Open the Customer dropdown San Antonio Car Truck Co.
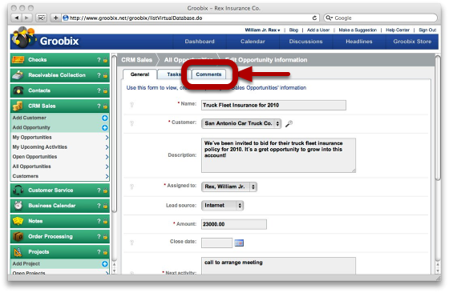The width and height of the screenshot is (449, 293). [241, 123]
